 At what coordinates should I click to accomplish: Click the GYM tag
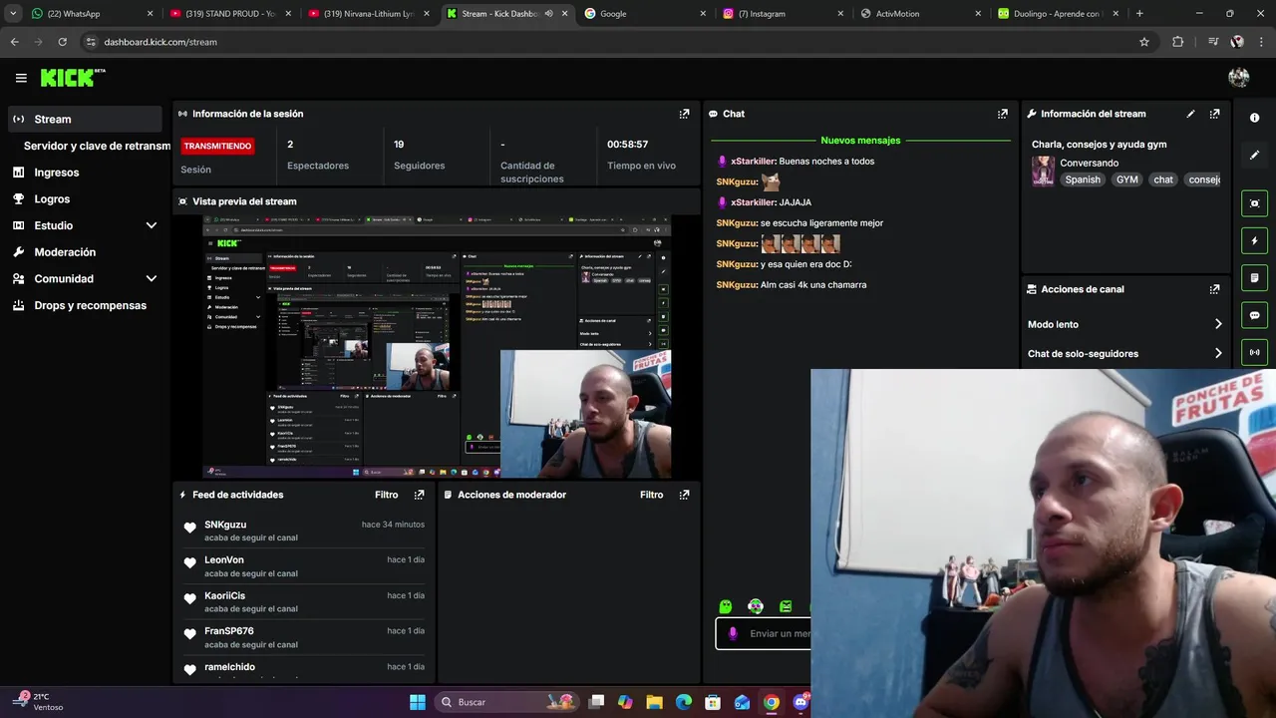click(x=1126, y=179)
